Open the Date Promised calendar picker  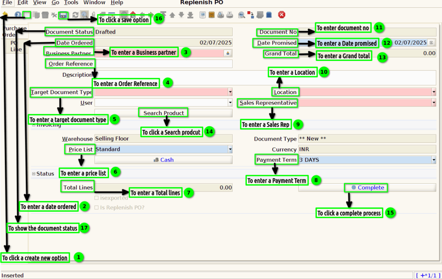(x=431, y=43)
